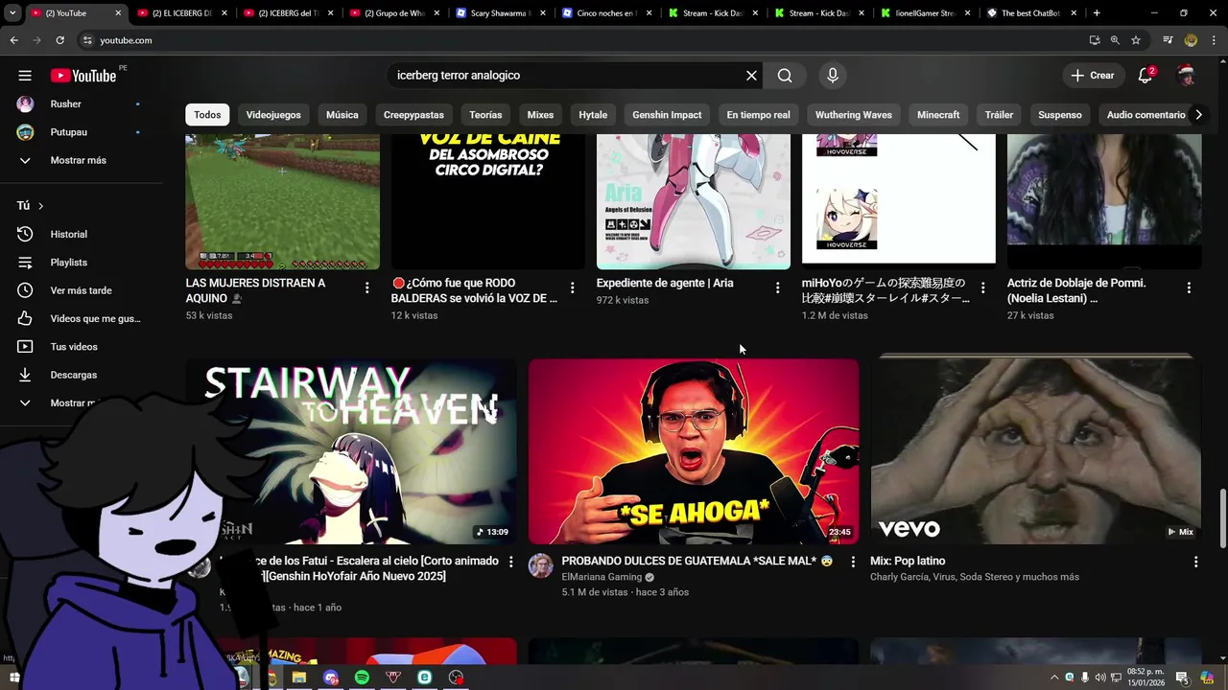Image resolution: width=1228 pixels, height=690 pixels.
Task: Open options menu for miHoYo video
Action: tap(982, 287)
